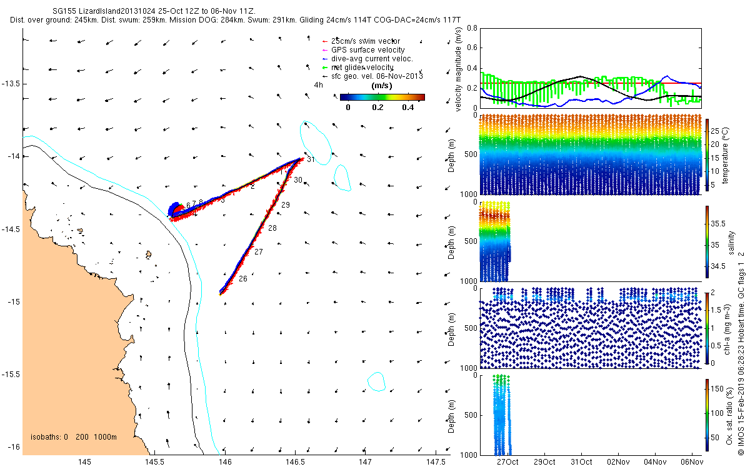Screen dimensions: 750x469
Task: Click the chlorophyll-a depth section plot
Action: [x=590, y=328]
